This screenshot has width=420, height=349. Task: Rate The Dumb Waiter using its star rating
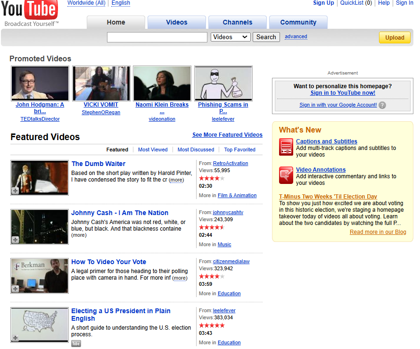point(212,178)
